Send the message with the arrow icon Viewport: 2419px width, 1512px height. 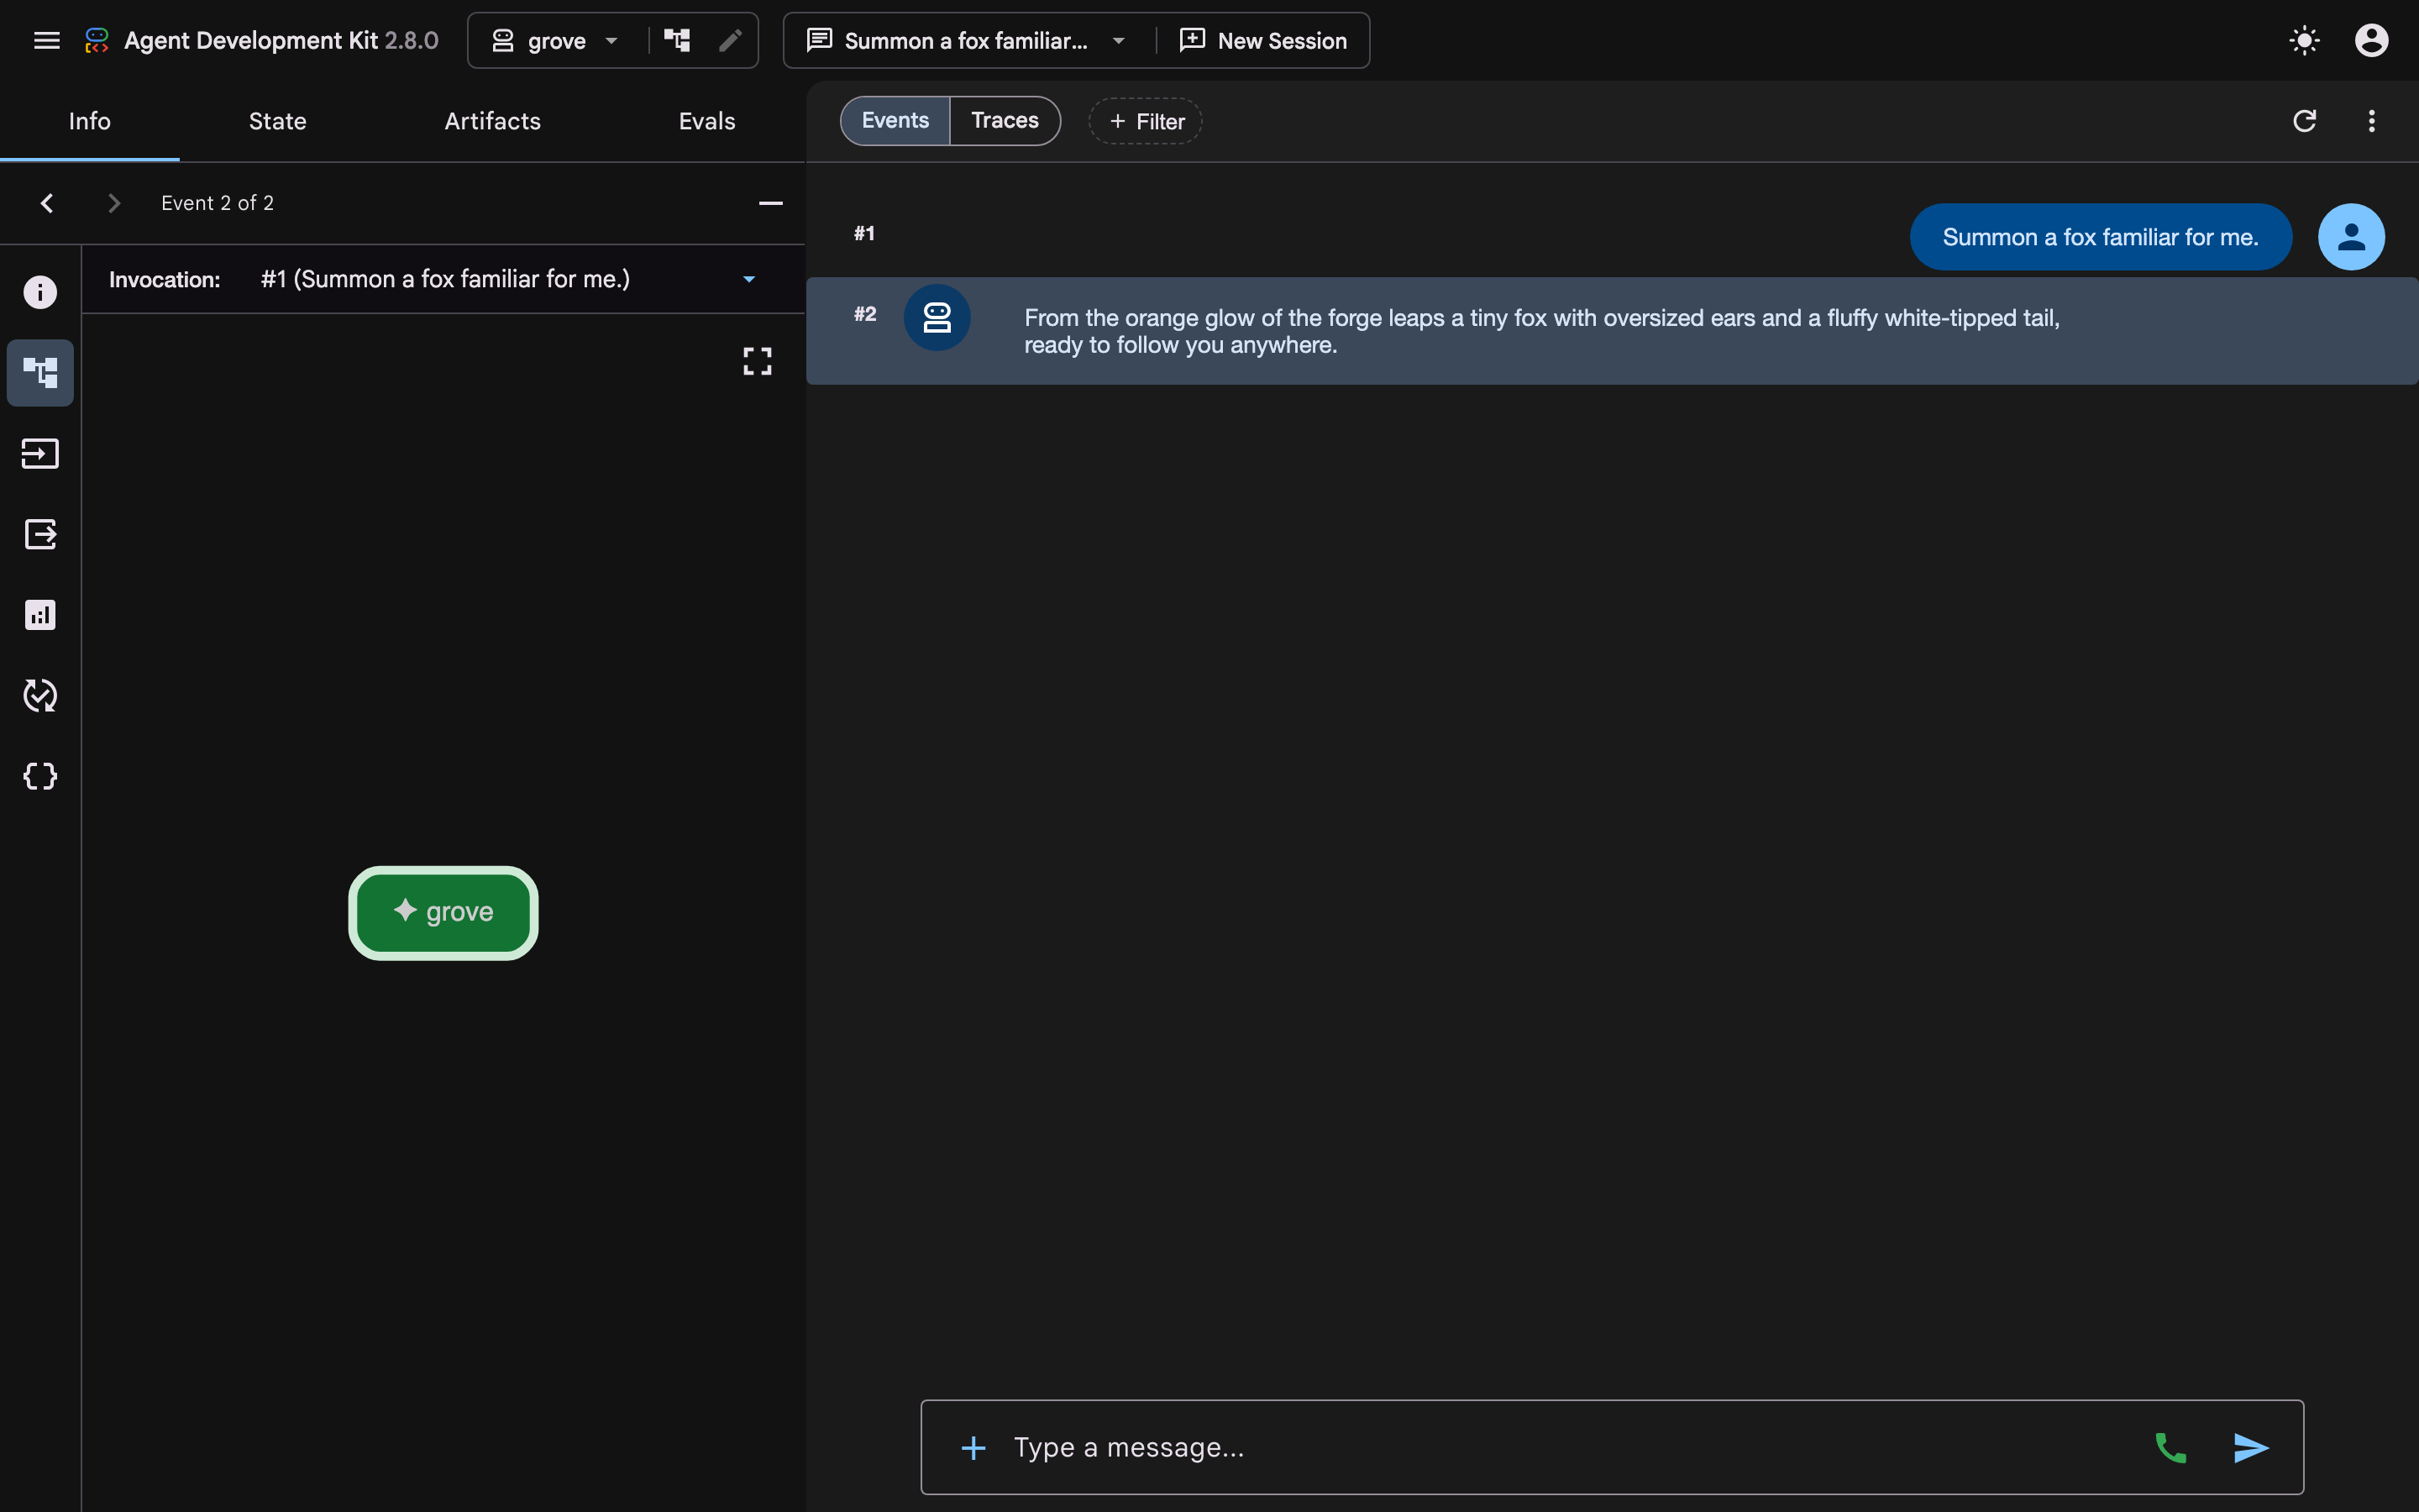pyautogui.click(x=2251, y=1447)
